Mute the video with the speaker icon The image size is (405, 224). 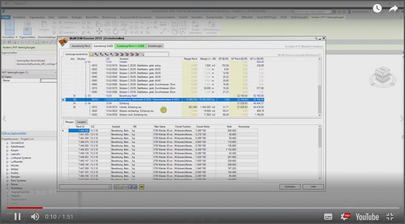click(35, 217)
